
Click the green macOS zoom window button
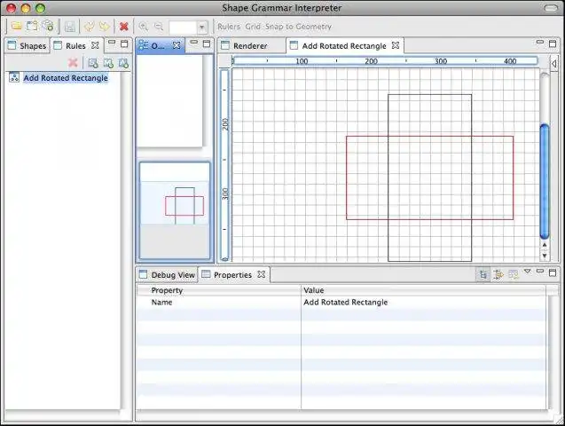click(x=41, y=8)
